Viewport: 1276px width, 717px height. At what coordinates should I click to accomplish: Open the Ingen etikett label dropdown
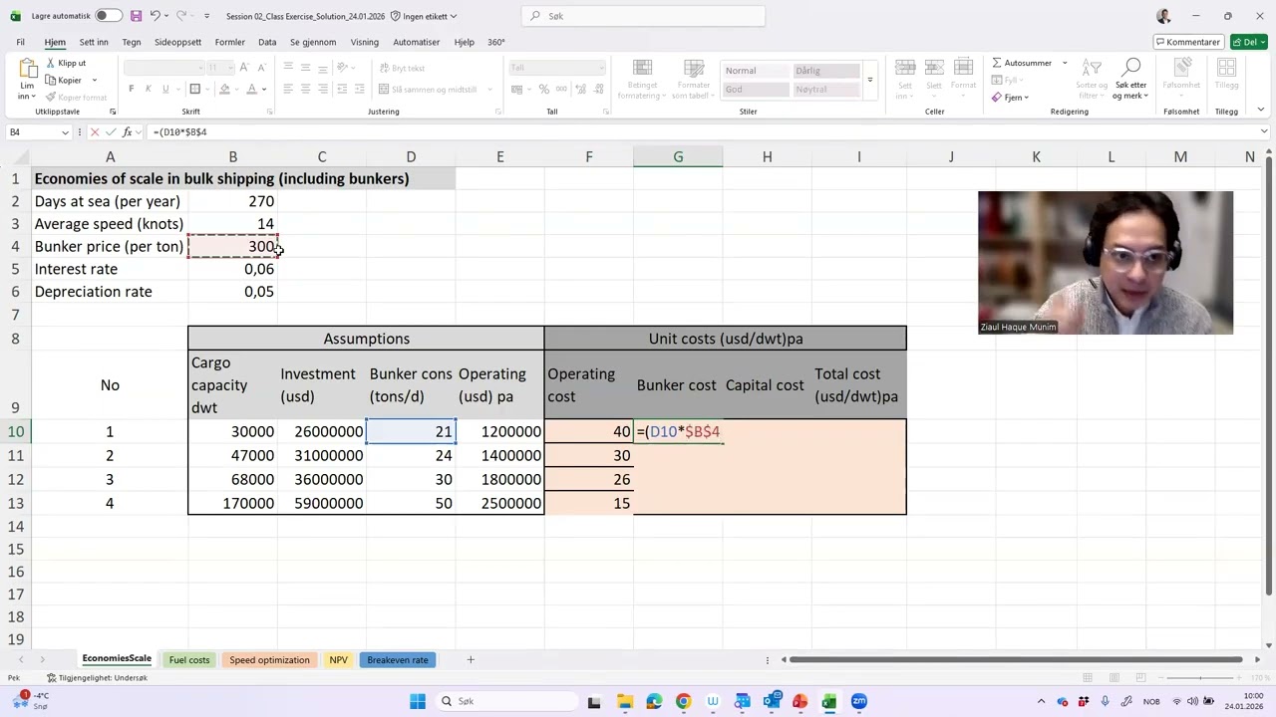click(x=424, y=16)
